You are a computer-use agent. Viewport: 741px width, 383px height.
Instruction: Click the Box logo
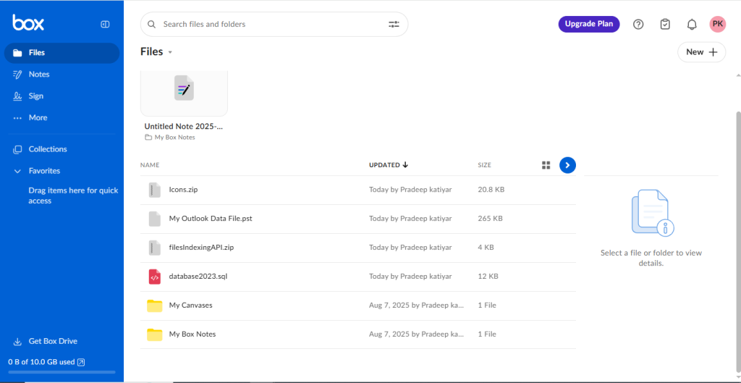pyautogui.click(x=28, y=23)
